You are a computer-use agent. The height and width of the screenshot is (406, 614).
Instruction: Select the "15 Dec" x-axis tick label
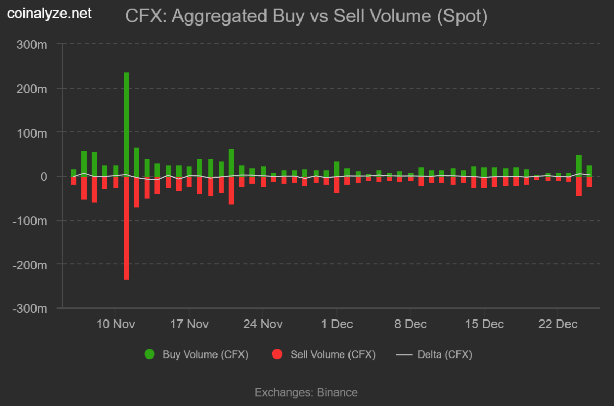click(x=485, y=324)
